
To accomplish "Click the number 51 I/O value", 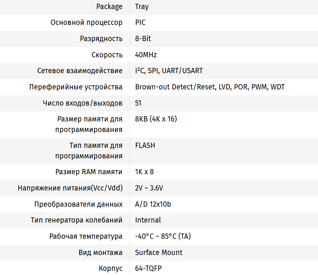I will (x=138, y=103).
